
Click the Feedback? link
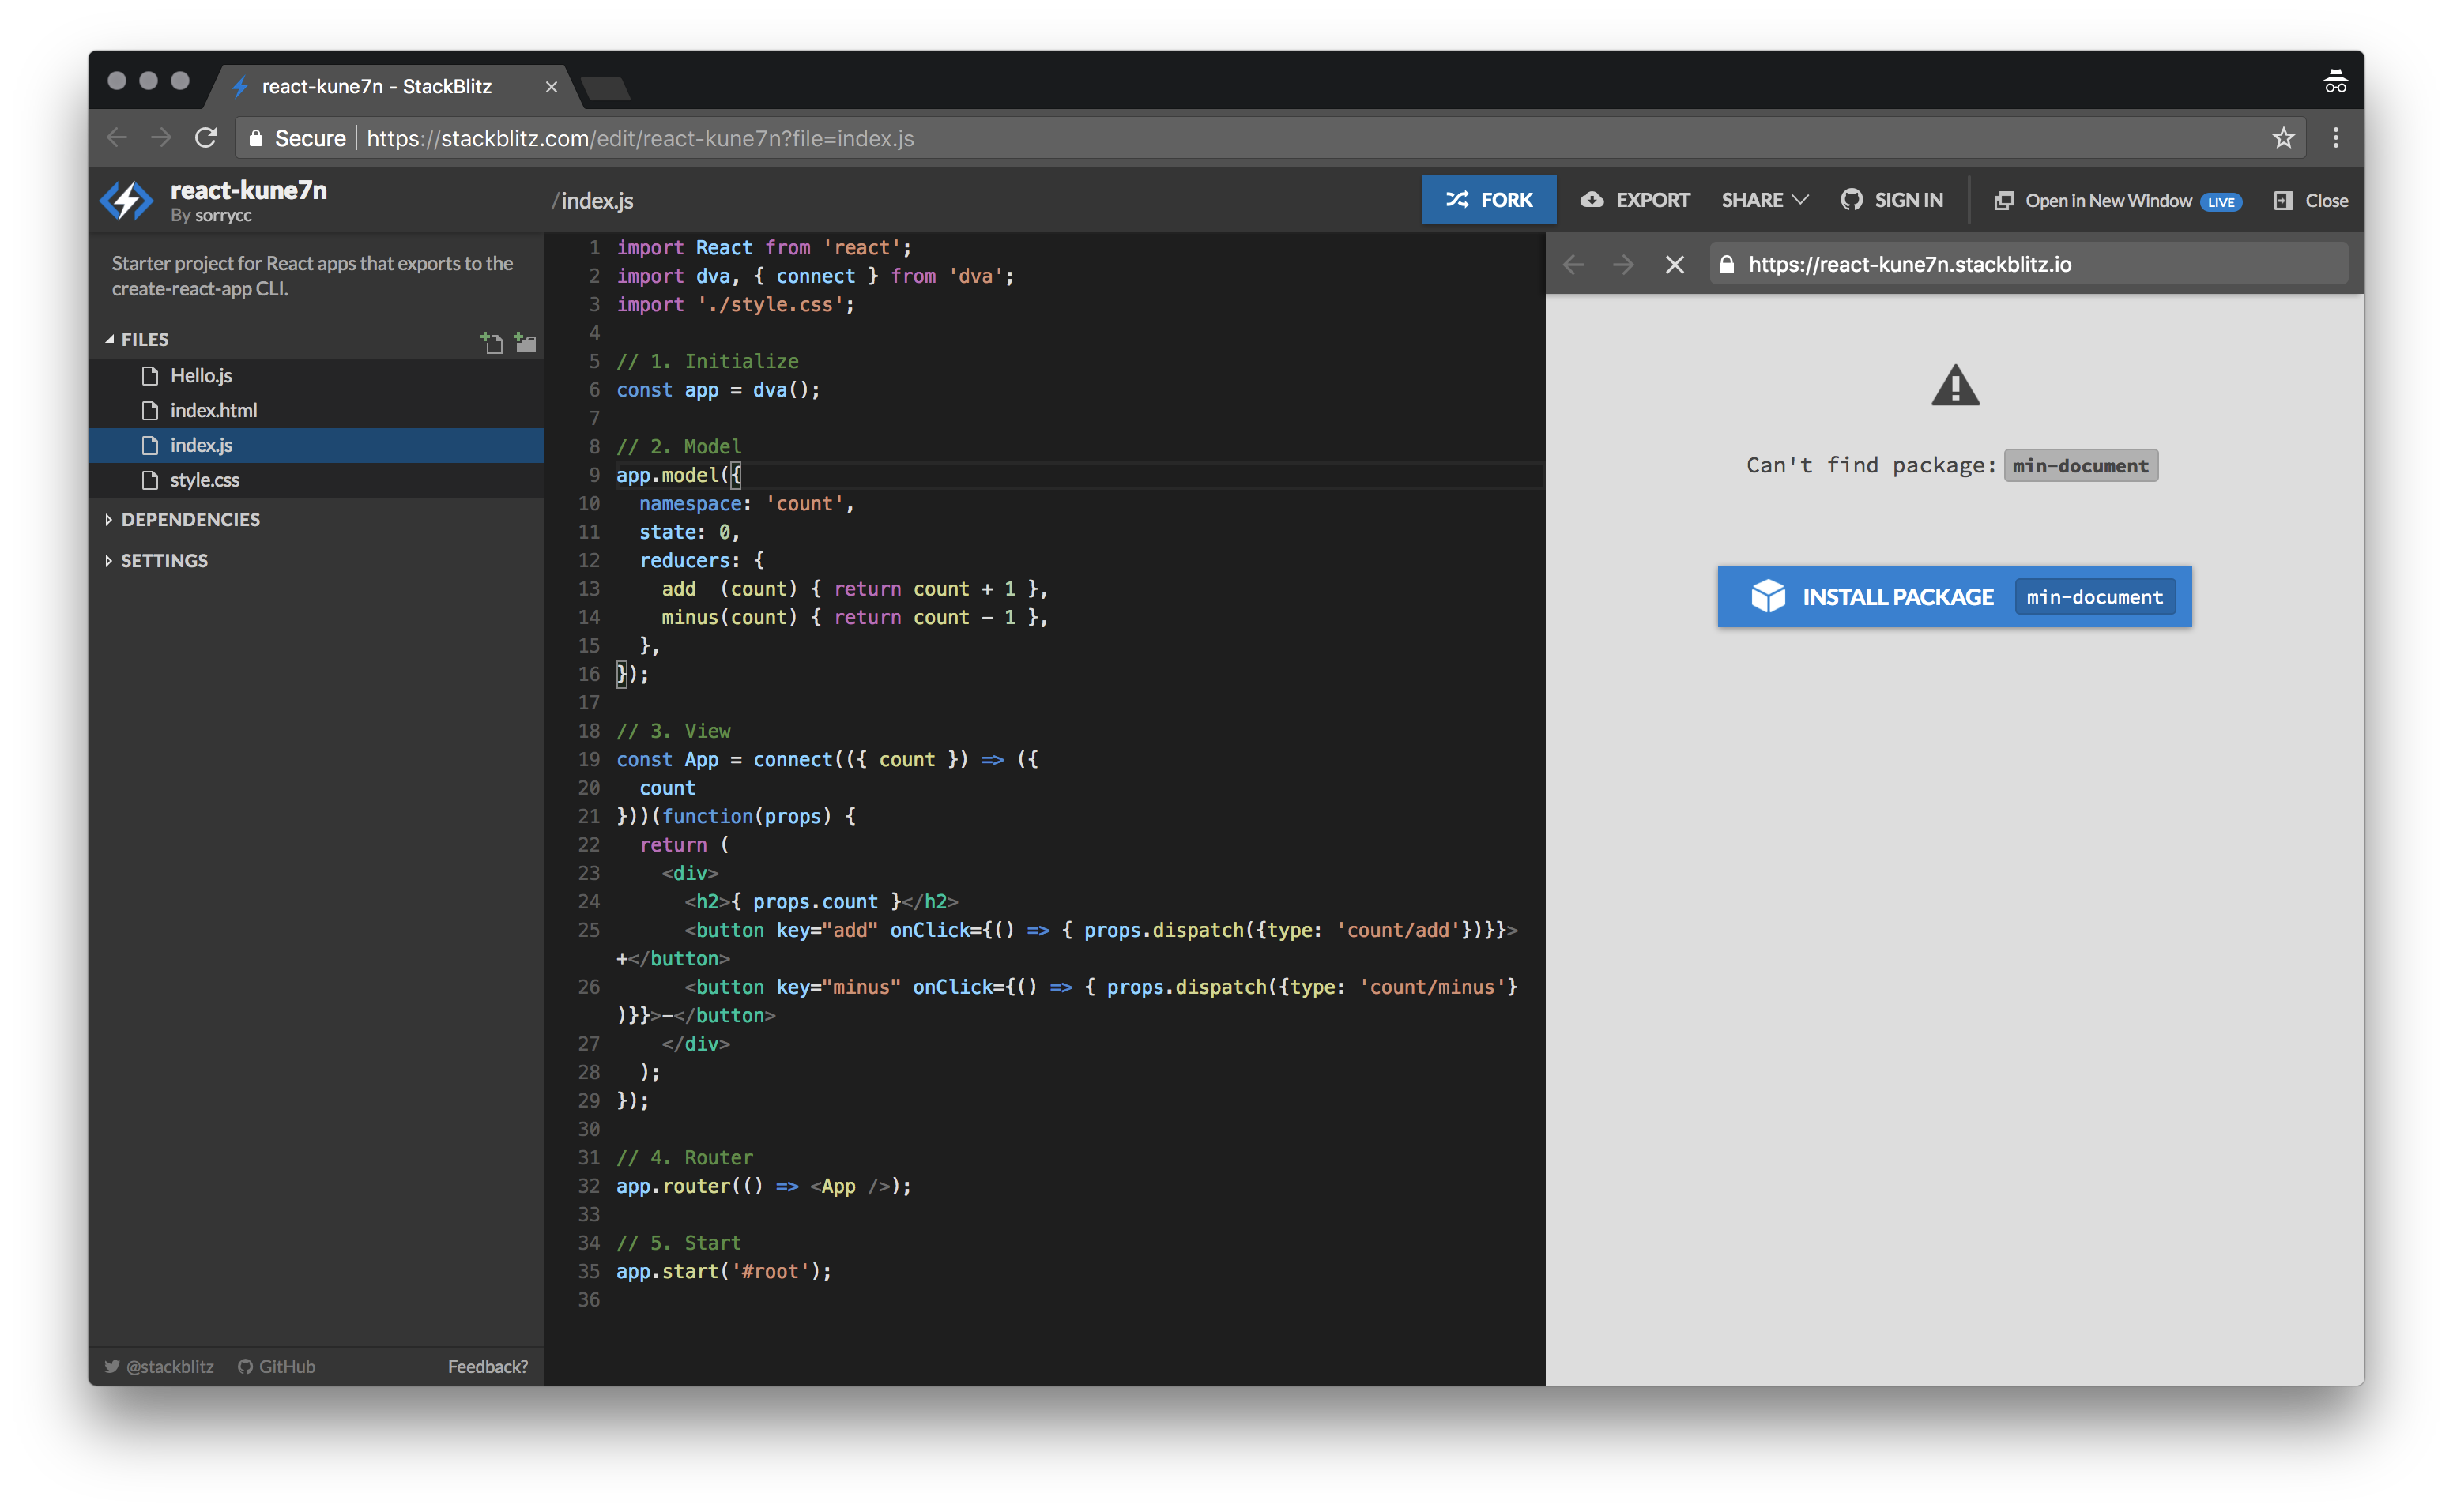pyautogui.click(x=487, y=1366)
